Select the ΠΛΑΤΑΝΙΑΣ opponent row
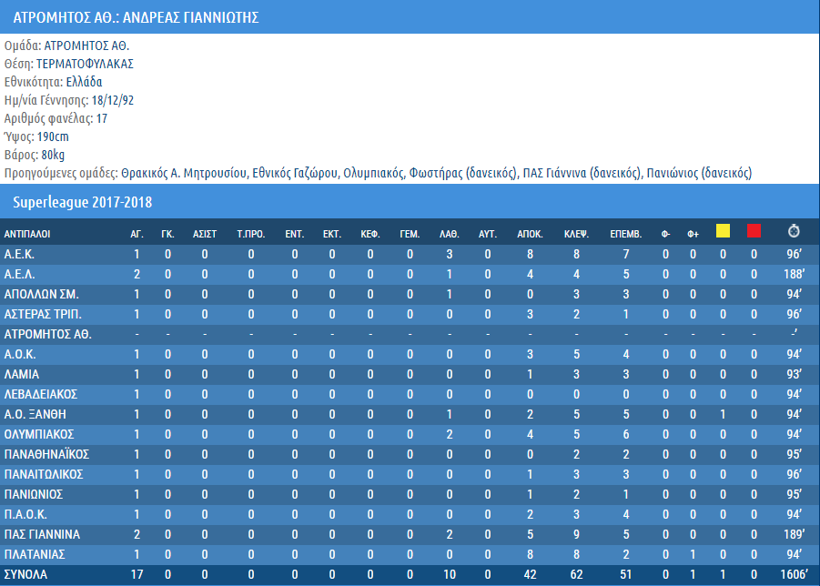This screenshot has width=820, height=586. [x=410, y=554]
